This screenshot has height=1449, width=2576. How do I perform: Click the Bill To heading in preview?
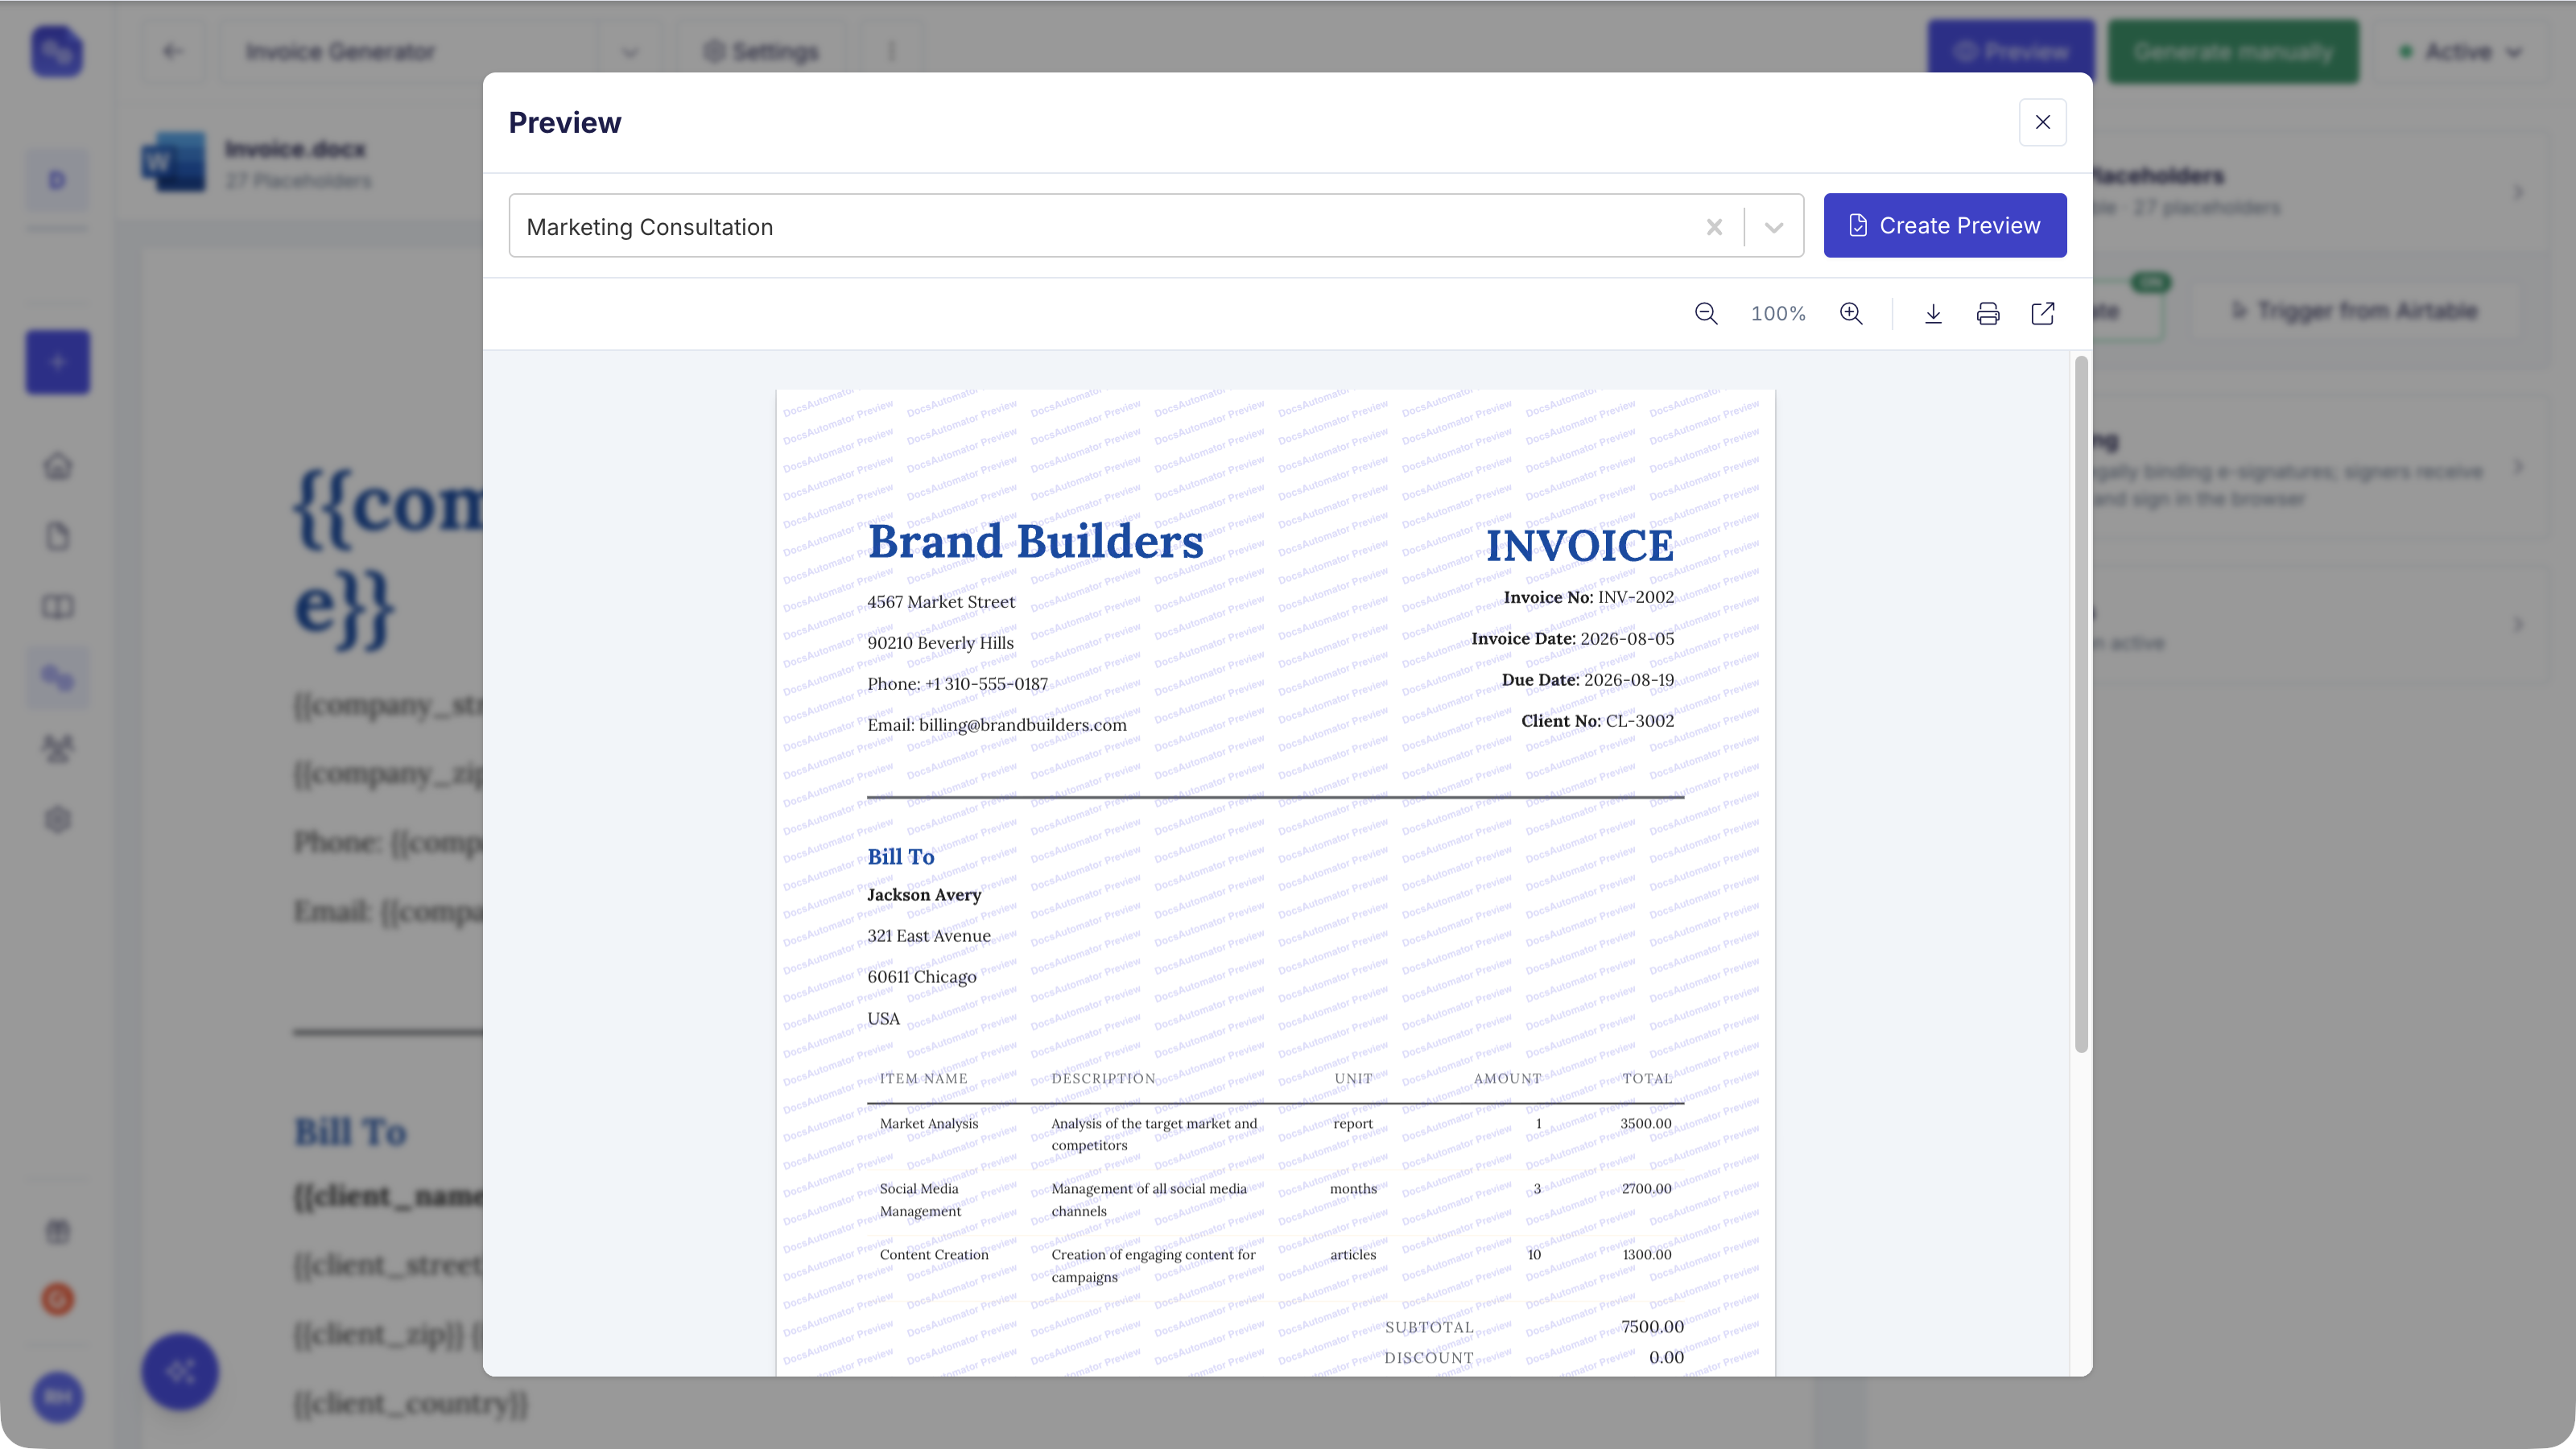(900, 857)
